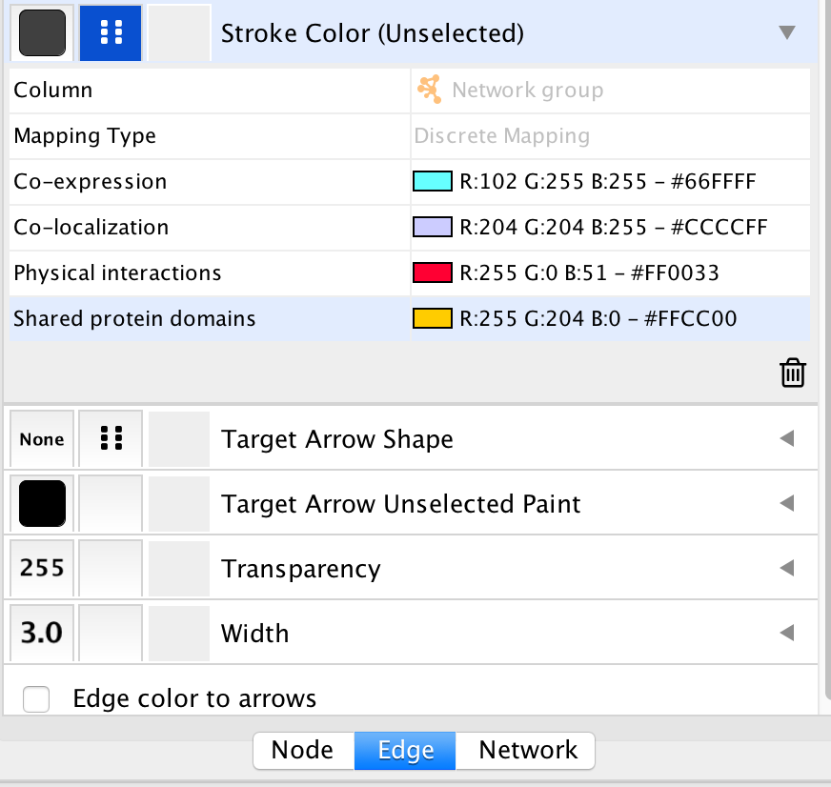831x787 pixels.
Task: Collapse the Stroke Color property panel
Action: [786, 33]
